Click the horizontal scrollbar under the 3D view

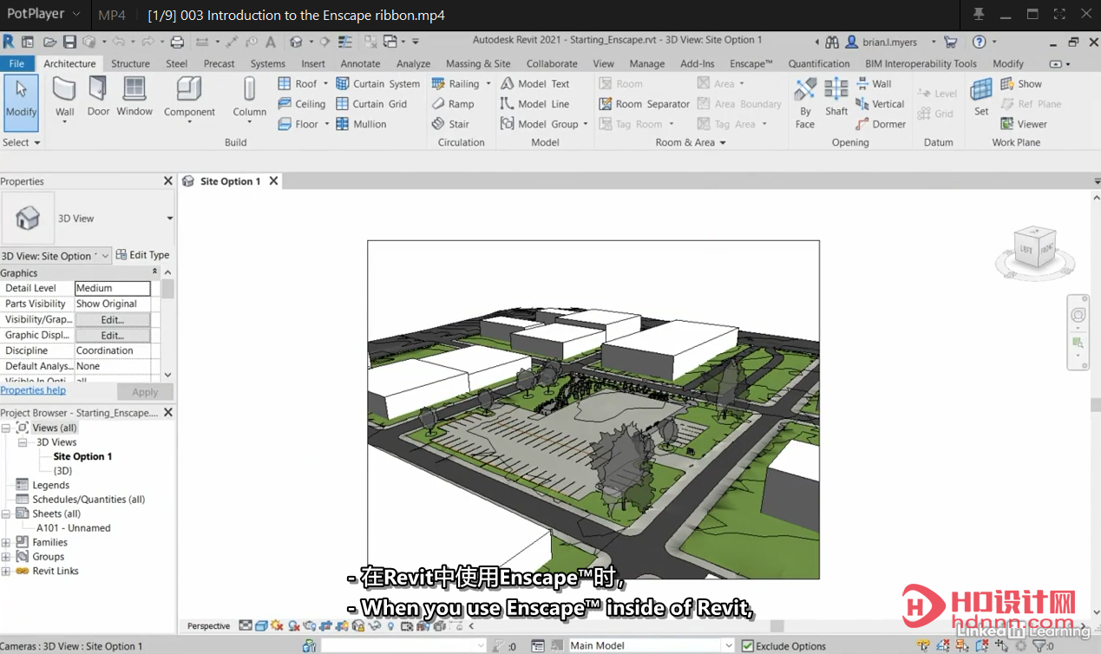(777, 625)
